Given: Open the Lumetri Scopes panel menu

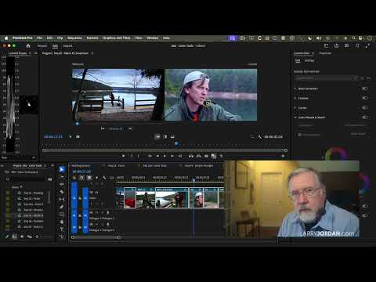Looking at the screenshot, I should point(31,53).
